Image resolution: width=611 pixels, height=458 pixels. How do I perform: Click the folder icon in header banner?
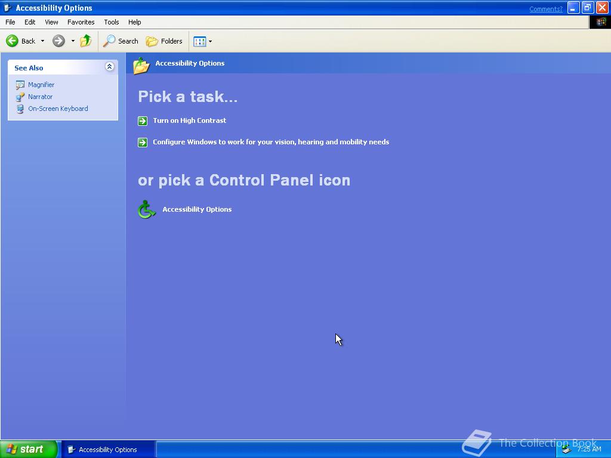click(x=141, y=66)
